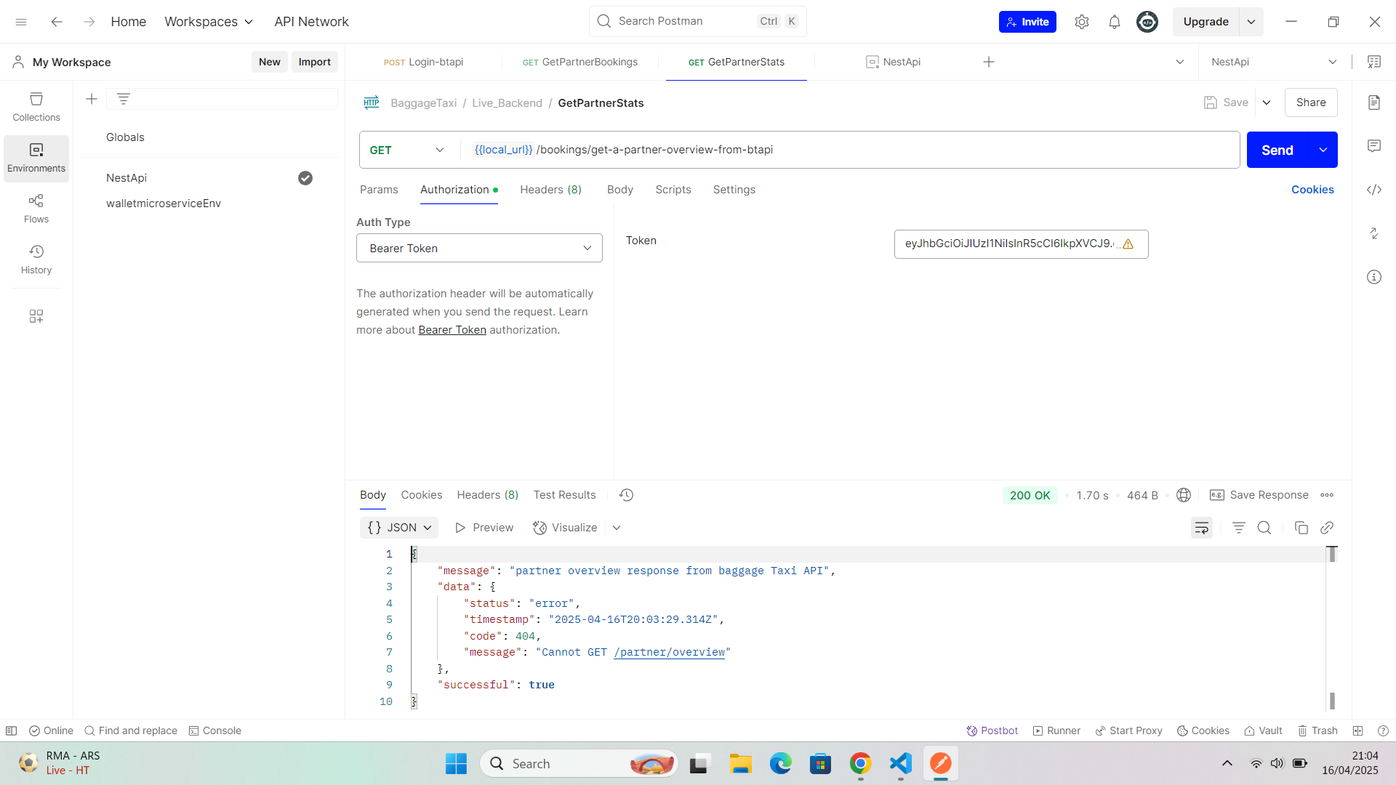1396x785 pixels.
Task: Click the Token input field
Action: pos(1021,244)
